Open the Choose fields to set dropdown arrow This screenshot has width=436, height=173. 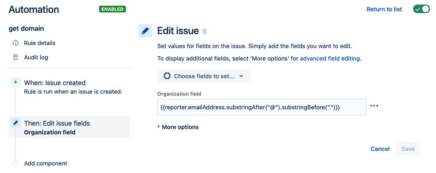click(241, 76)
